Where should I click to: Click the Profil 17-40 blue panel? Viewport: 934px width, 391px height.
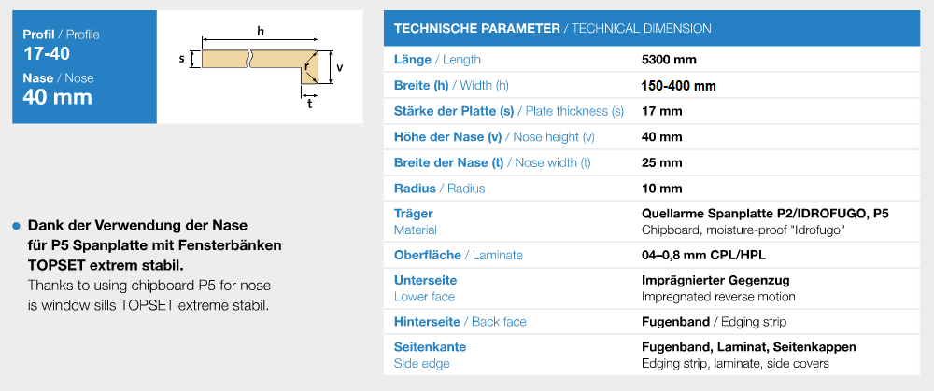(85, 67)
